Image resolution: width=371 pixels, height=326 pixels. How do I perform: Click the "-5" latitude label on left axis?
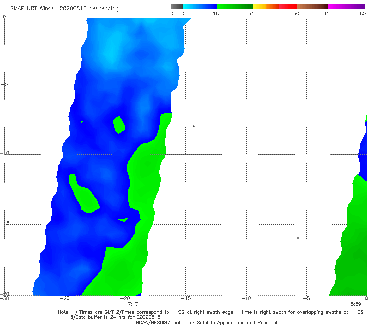[4, 85]
